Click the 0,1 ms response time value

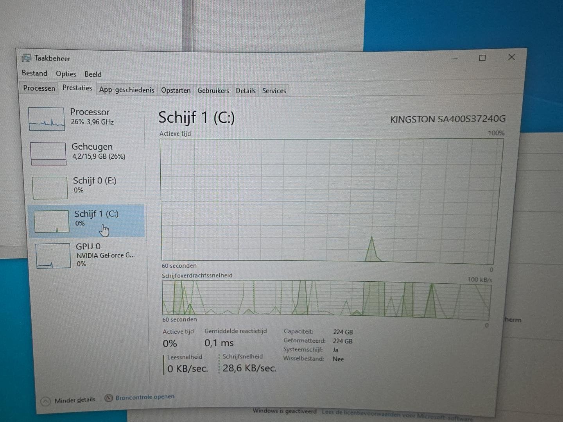219,343
